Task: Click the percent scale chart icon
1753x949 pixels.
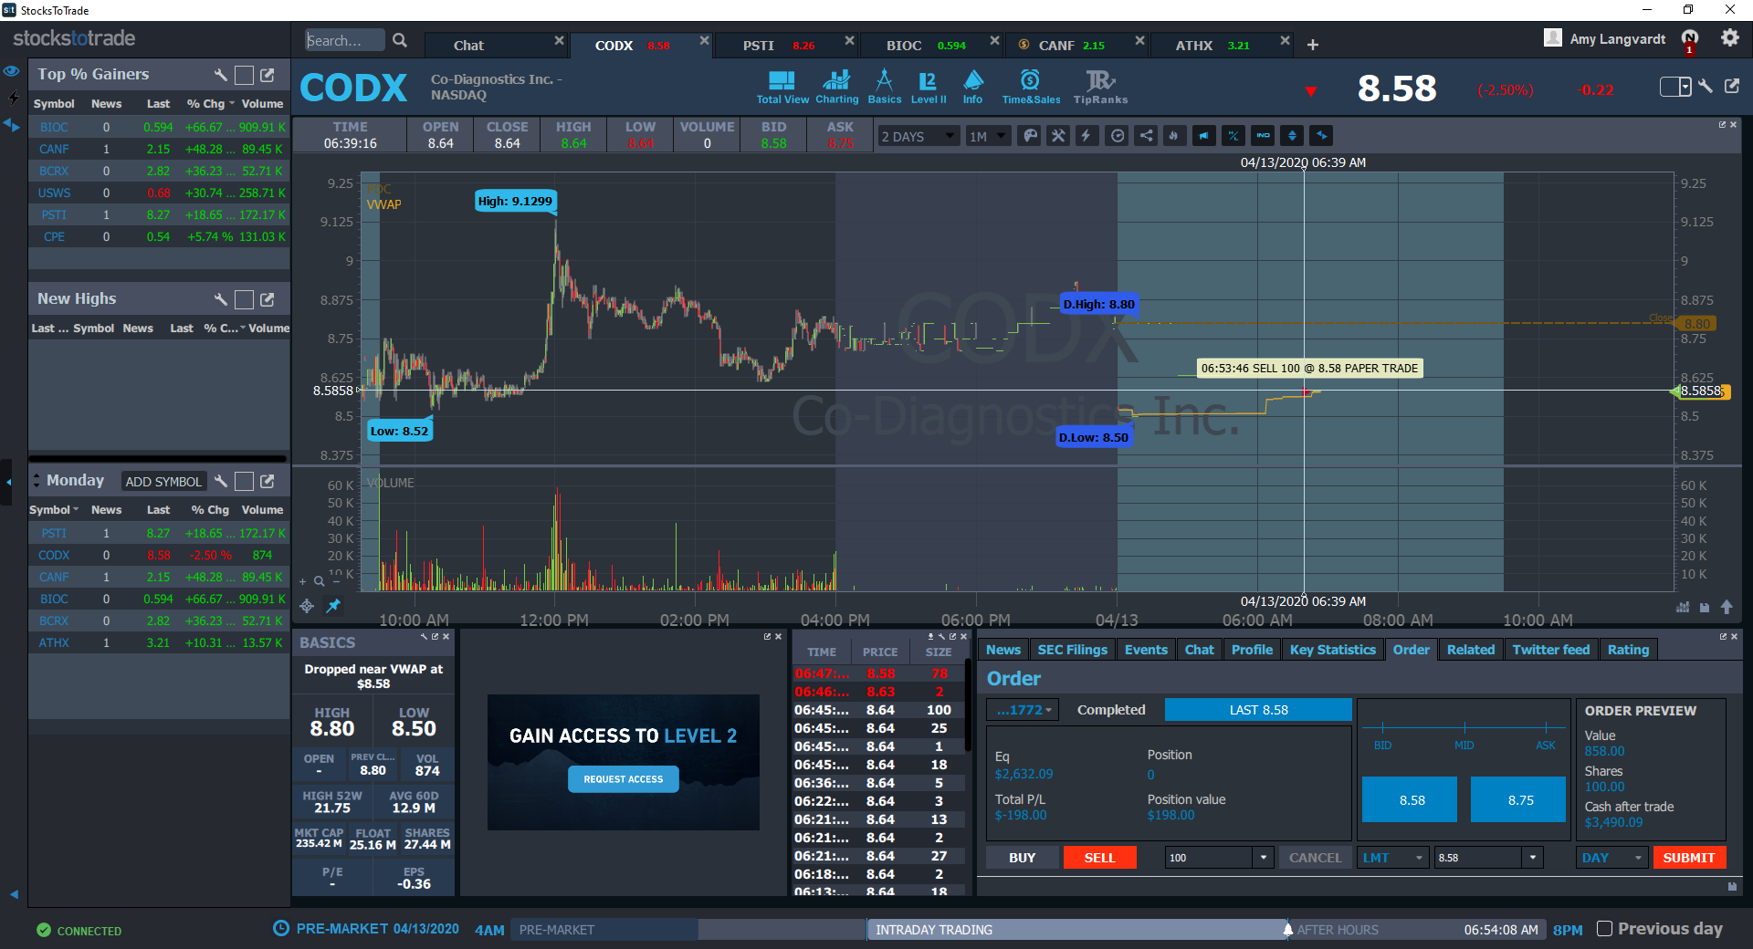Action: pos(1233,136)
